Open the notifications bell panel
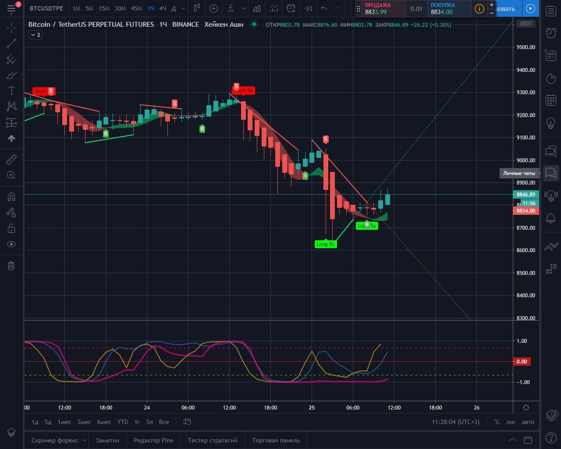561x449 pixels. coord(551,218)
